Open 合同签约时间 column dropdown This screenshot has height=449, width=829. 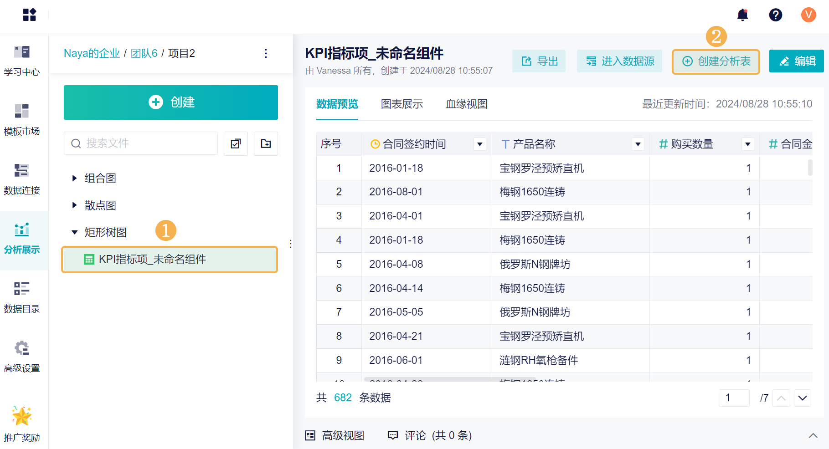479,144
